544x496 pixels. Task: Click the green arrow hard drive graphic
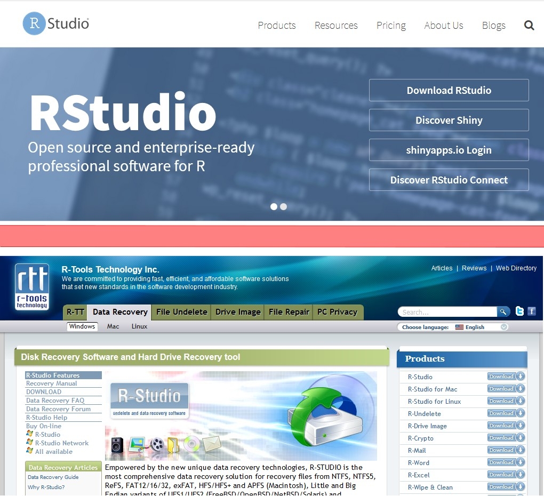point(324,417)
